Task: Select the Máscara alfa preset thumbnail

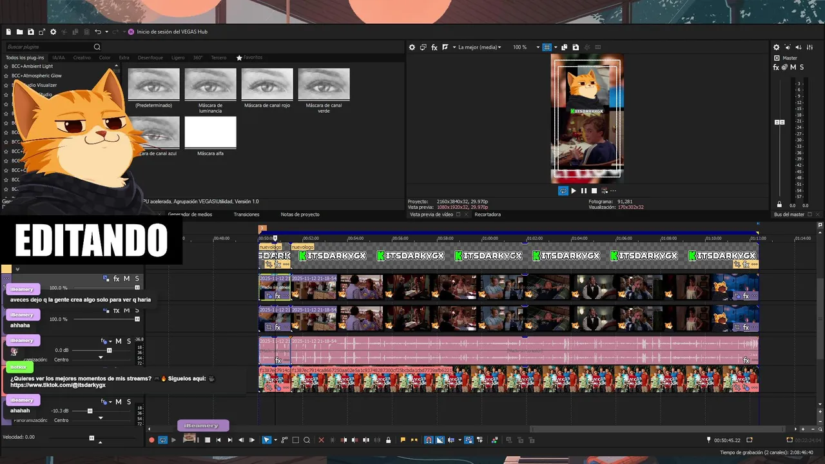Action: point(210,132)
